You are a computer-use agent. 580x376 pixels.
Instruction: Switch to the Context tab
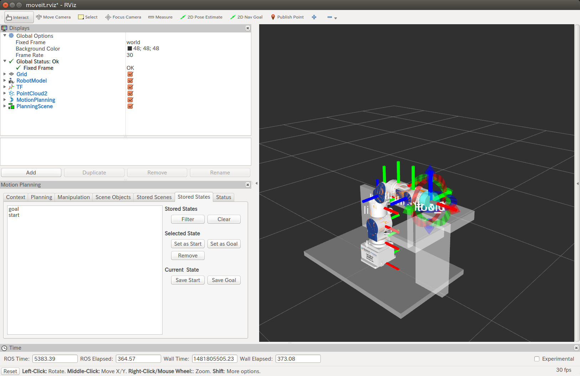pyautogui.click(x=16, y=197)
